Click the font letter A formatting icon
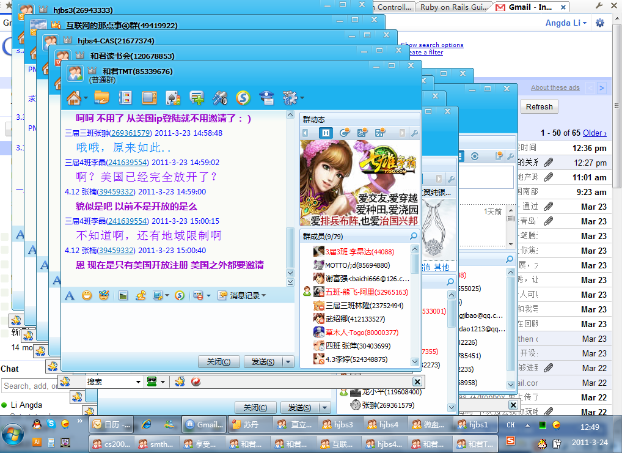Screen dimensions: 622x453 tap(70, 296)
